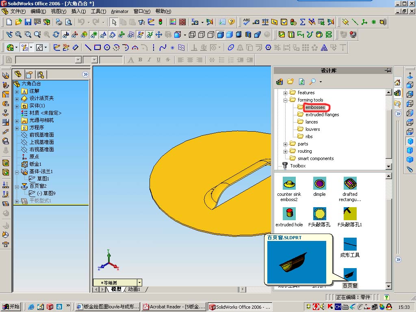Open the 插入(I) menu
Image resolution: width=416 pixels, height=312 pixels.
(x=78, y=11)
